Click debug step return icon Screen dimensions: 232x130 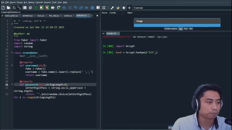[x=81, y=8]
